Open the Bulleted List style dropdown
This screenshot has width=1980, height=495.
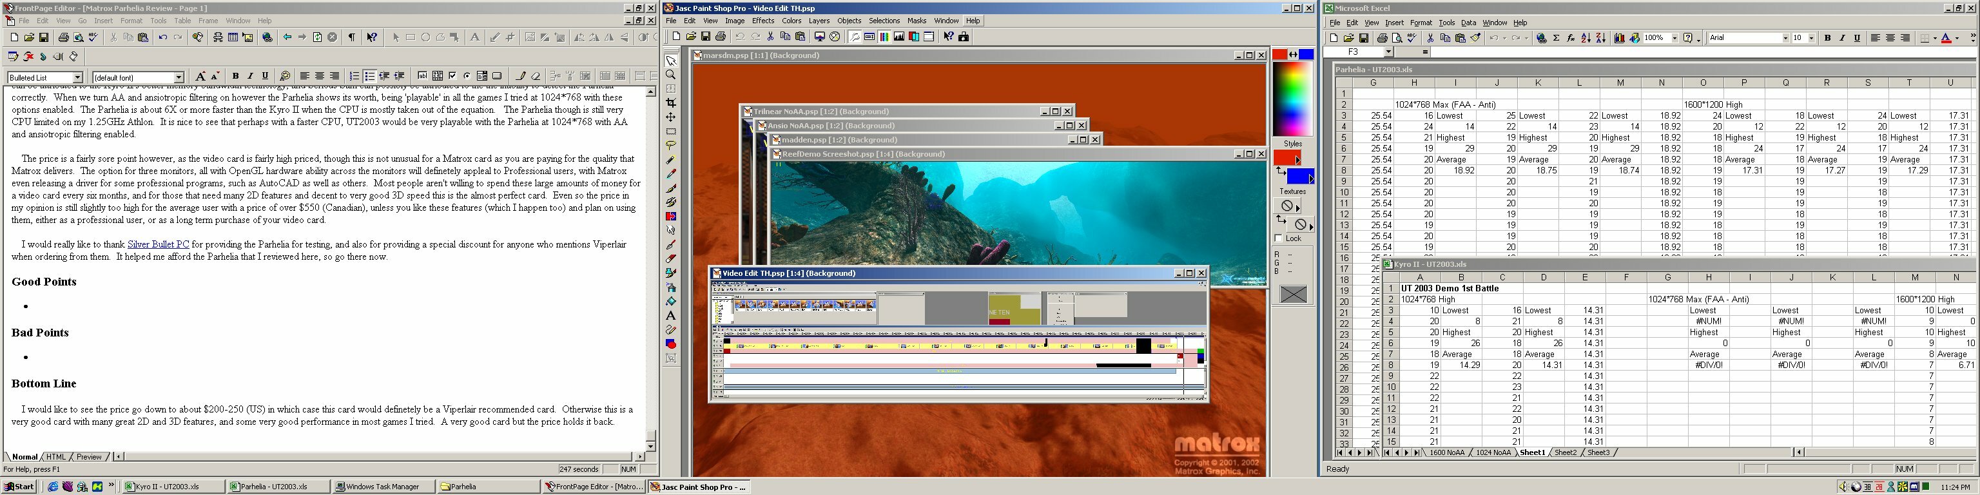pos(77,77)
